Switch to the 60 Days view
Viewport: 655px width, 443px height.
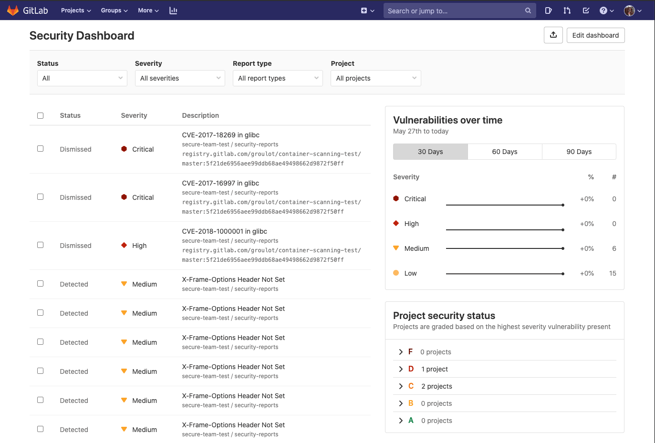(504, 151)
